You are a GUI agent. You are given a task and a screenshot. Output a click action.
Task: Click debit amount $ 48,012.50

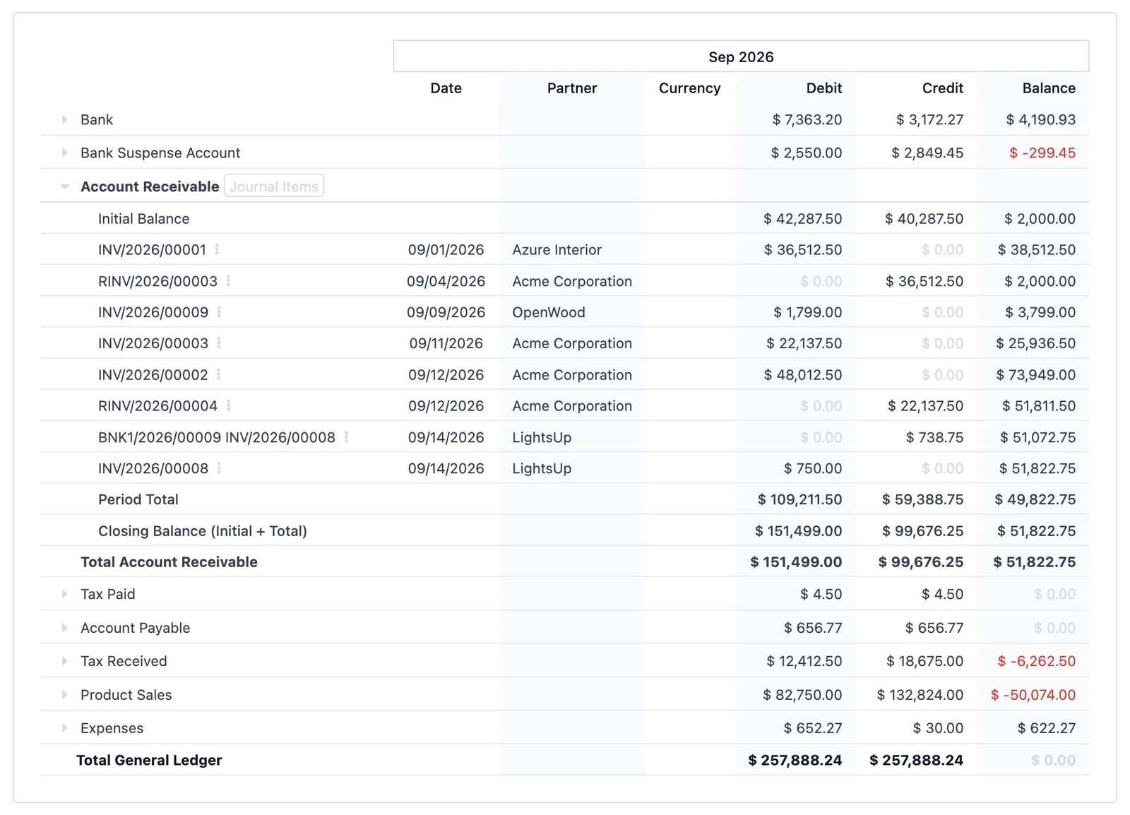803,375
